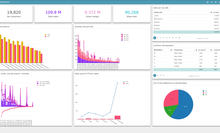
Task: Select current page 1 in Sales per city
Action: [155, 38]
